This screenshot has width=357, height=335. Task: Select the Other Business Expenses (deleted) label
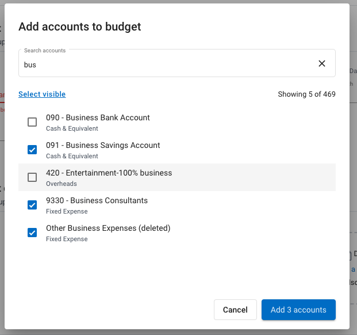point(108,228)
